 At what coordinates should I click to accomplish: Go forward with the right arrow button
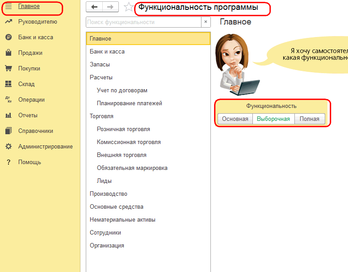(x=110, y=7)
